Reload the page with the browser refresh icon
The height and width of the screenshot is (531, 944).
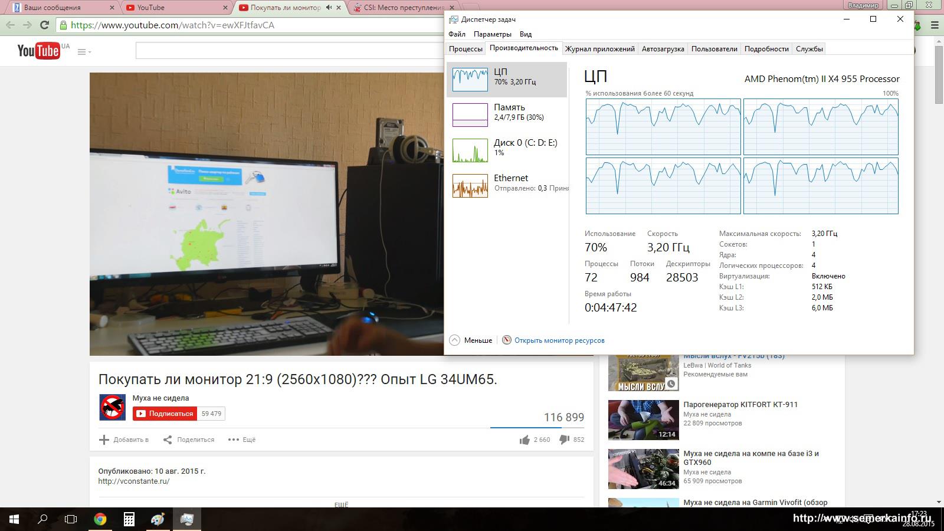44,25
